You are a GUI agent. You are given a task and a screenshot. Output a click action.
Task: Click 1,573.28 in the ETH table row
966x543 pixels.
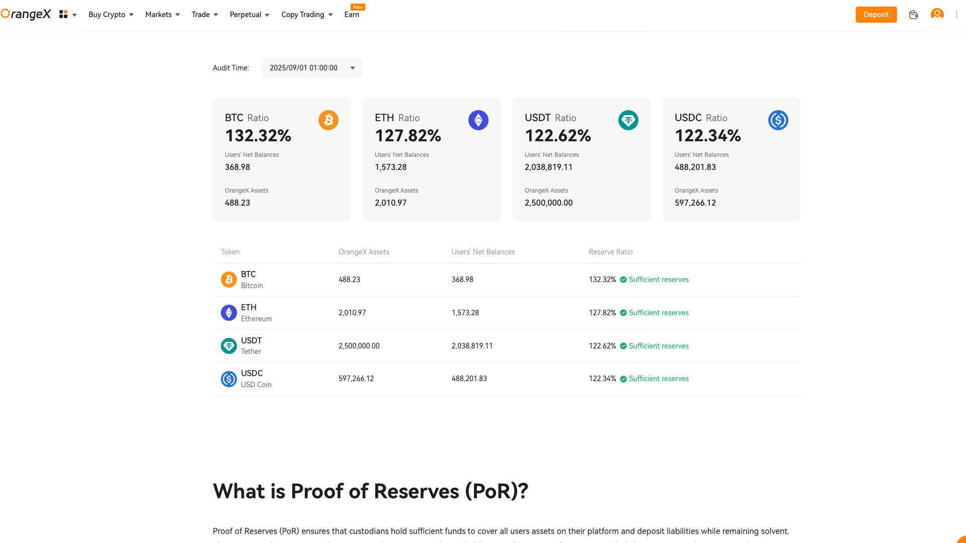(x=465, y=313)
